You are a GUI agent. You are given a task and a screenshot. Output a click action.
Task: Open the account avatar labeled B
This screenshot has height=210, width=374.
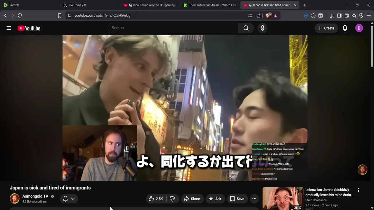359,28
